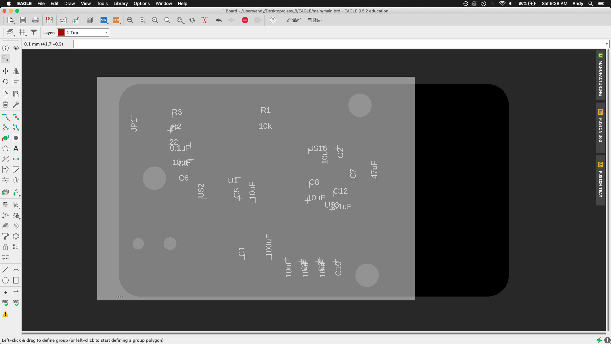This screenshot has width=611, height=344.
Task: Open the Draw menu
Action: [x=69, y=4]
